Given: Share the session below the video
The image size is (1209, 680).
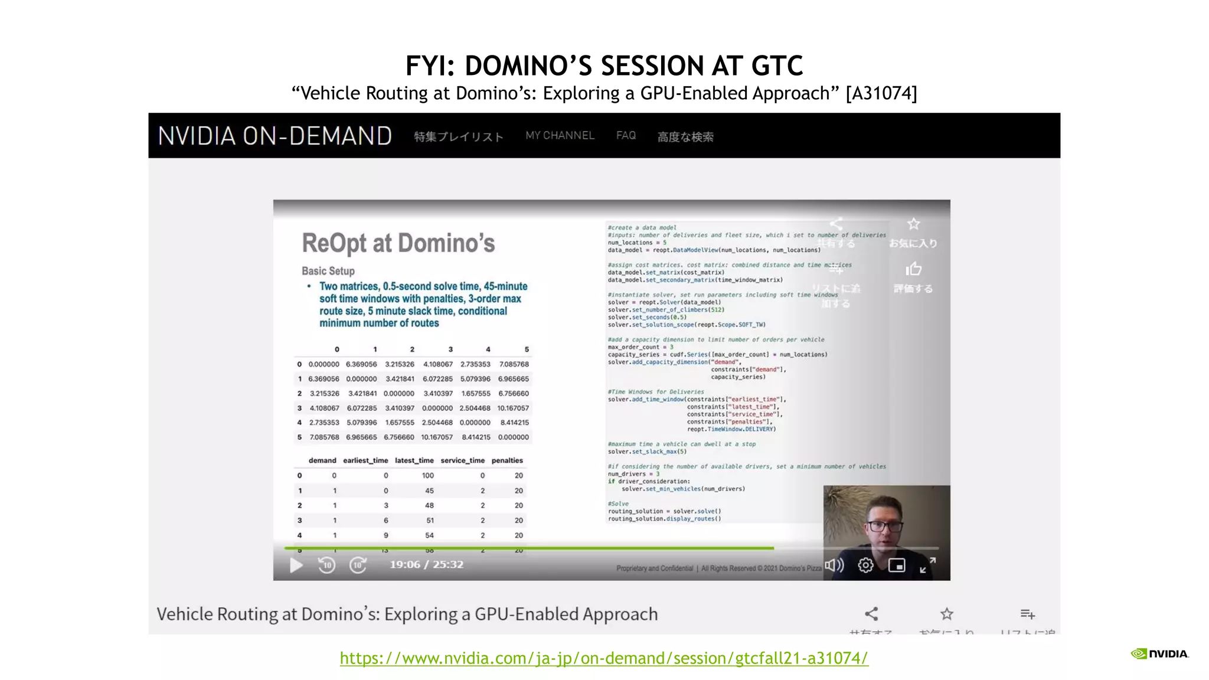Looking at the screenshot, I should (x=871, y=614).
